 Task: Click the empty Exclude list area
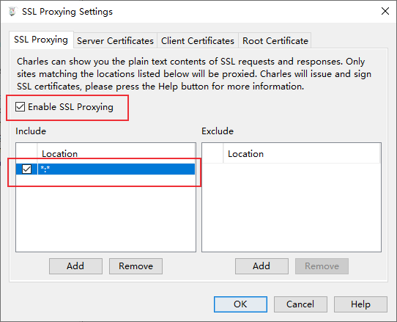coord(292,207)
